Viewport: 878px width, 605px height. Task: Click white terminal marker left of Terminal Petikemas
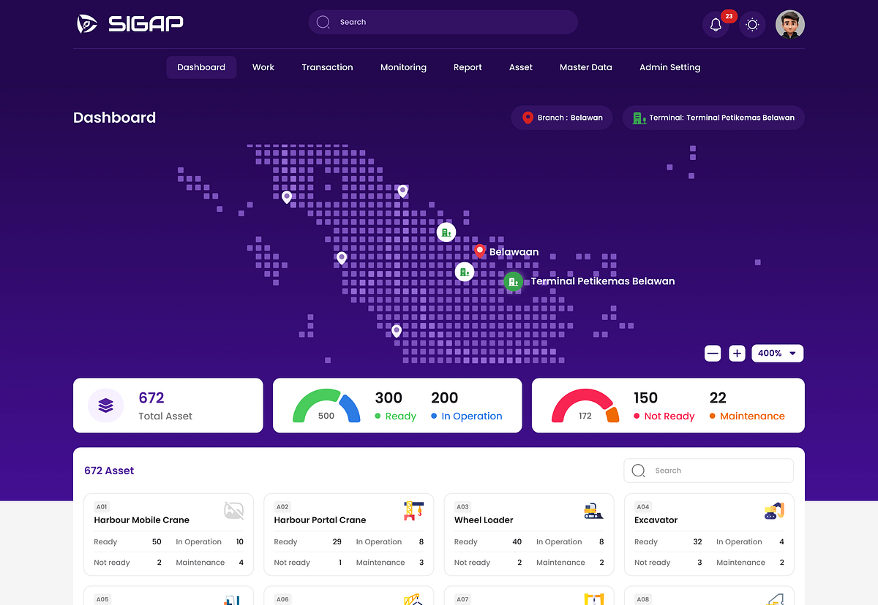465,272
